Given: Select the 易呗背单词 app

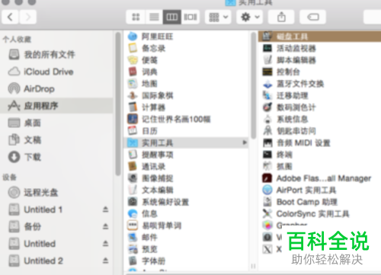Looking at the screenshot, I should point(186,225).
